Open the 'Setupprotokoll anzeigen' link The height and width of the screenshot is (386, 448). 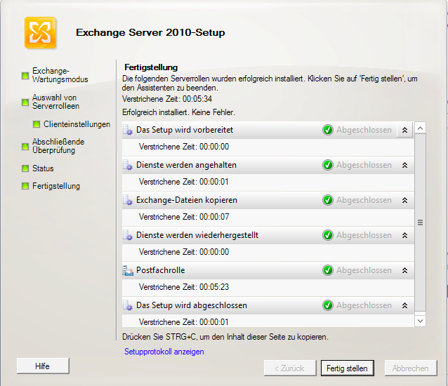pos(164,352)
